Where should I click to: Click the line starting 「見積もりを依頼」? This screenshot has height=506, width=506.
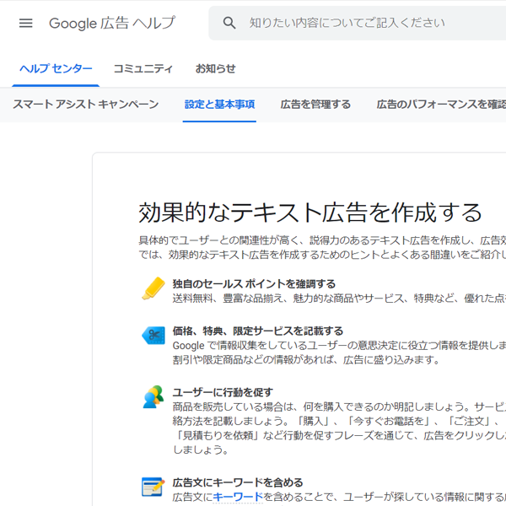[339, 436]
